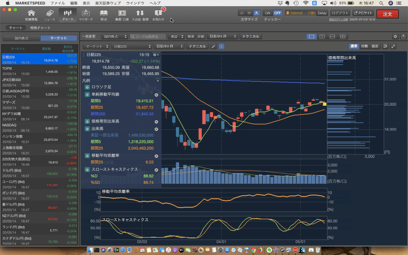Select 固定 scale mode
Image resolution: width=408 pixels, height=255 pixels.
375,46
